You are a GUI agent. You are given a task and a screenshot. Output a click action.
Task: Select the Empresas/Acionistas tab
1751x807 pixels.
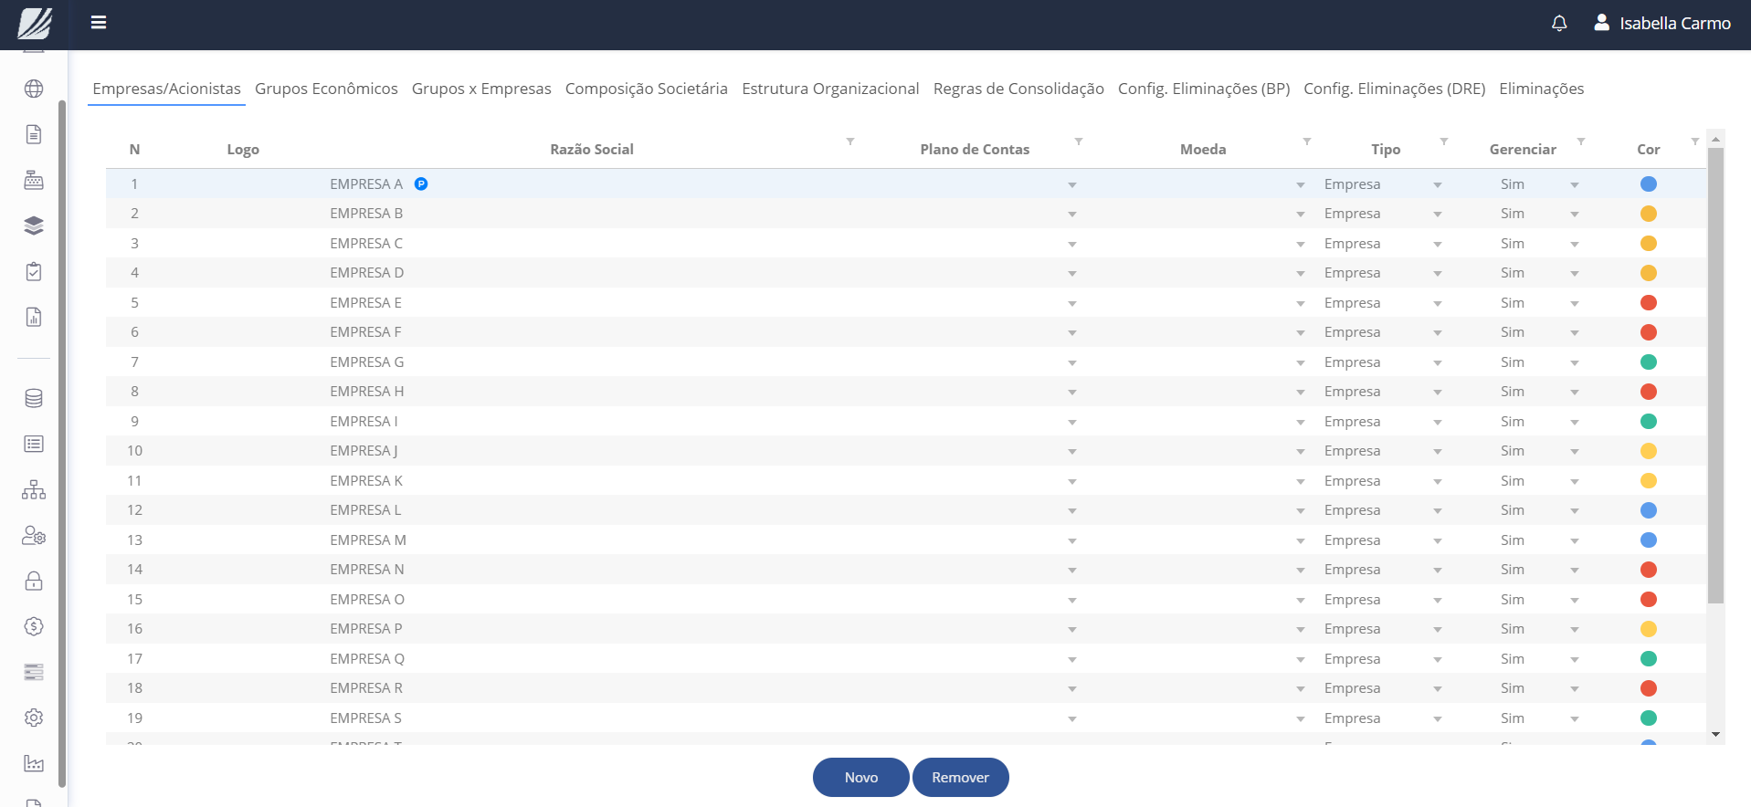166,89
